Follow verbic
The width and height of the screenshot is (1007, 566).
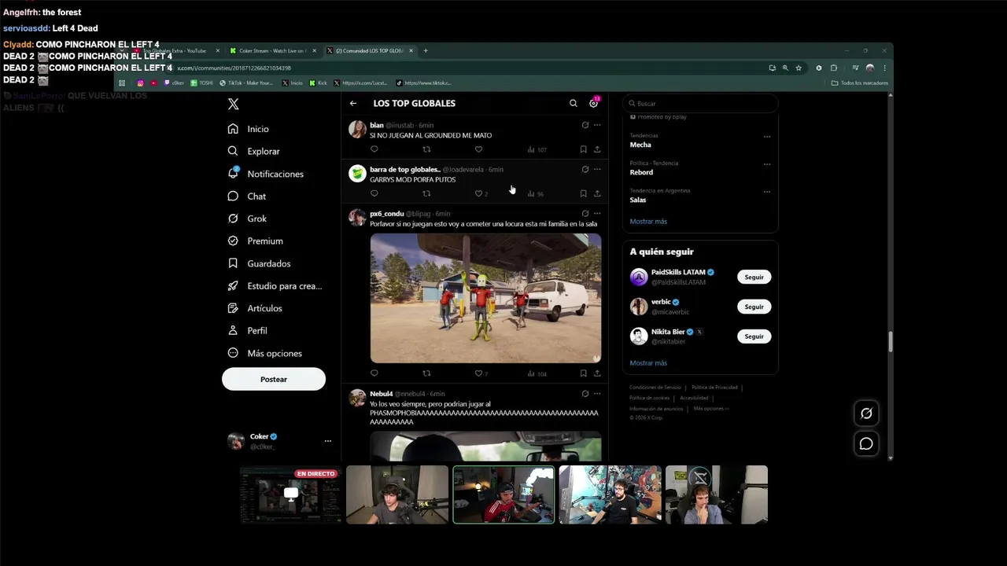[754, 307]
